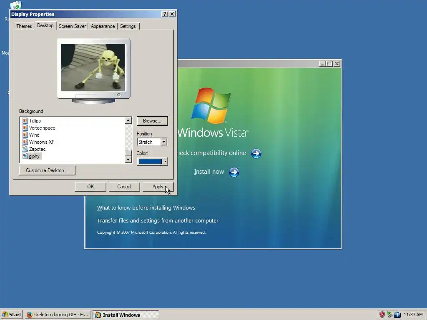Switch to the Themes tab
The width and height of the screenshot is (427, 320).
tap(24, 26)
